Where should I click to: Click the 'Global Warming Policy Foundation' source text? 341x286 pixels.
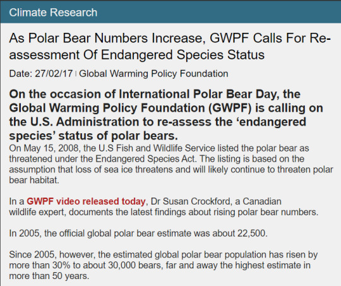153,73
